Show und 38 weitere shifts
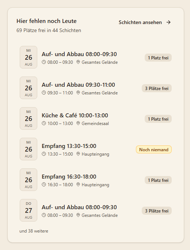The image size is (190, 250). 34,231
